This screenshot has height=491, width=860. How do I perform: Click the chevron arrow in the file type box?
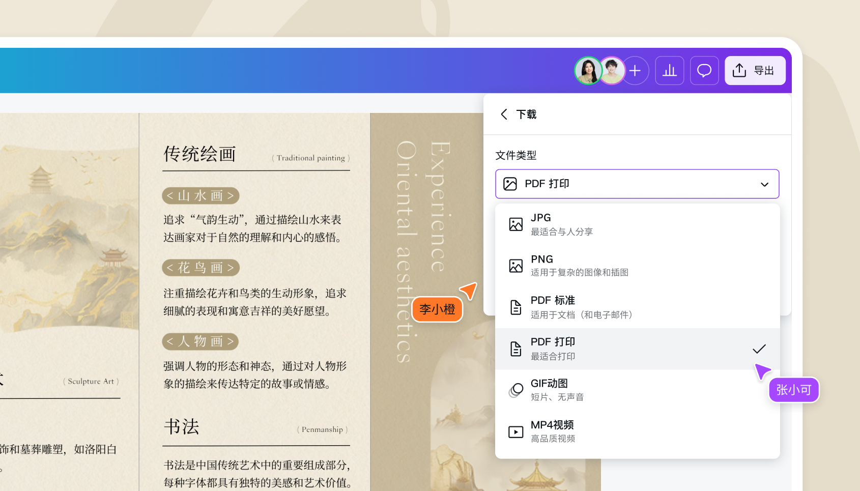tap(764, 184)
